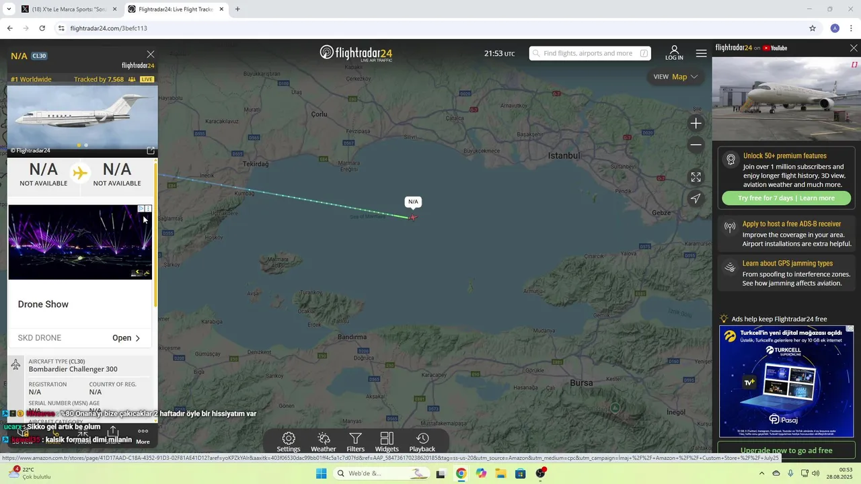View site information icon in address bar
Screen dimensions: 861x484
point(61,28)
